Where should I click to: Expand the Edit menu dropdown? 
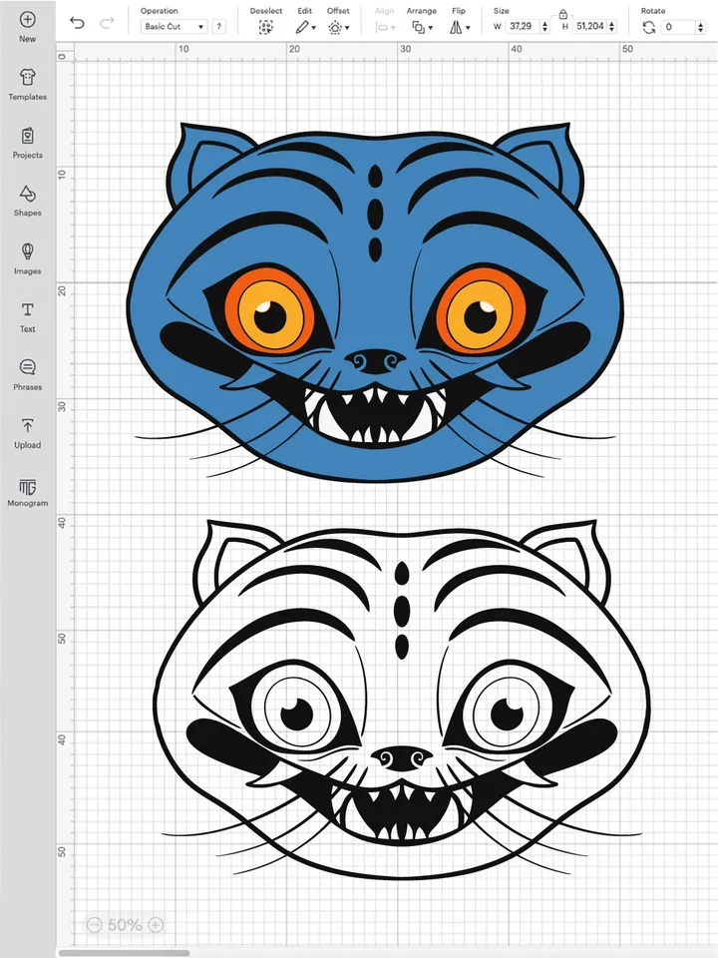pos(305,28)
